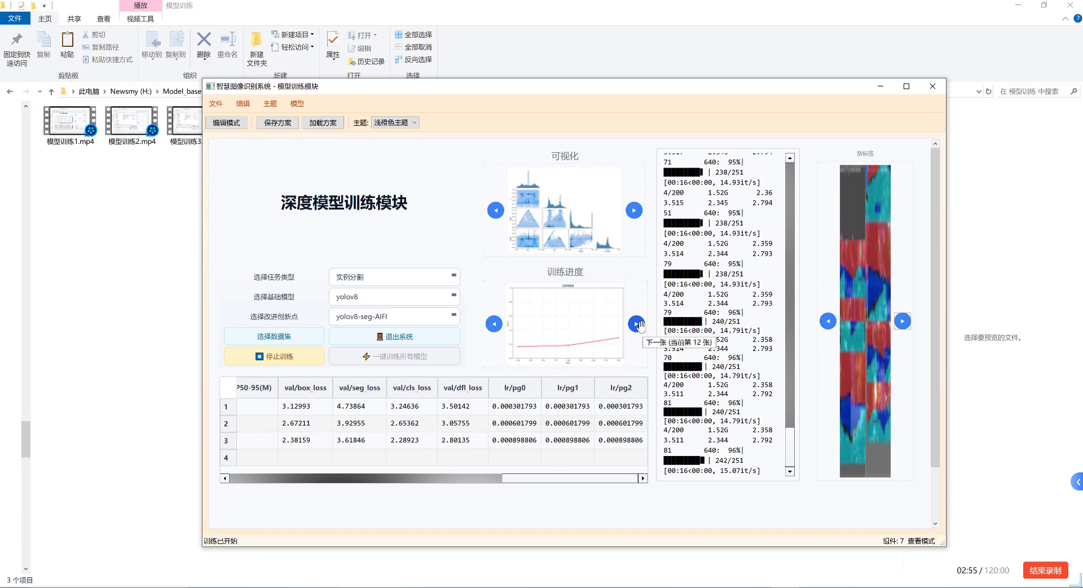
Task: Click the 属性 checkmark icon
Action: tap(333, 40)
